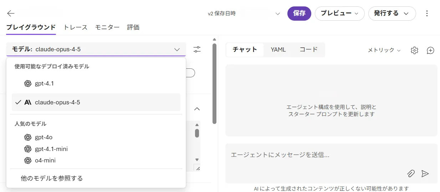Image resolution: width=440 pixels, height=192 pixels.
Task: Click the inner textarea scrollbar down arrow
Action: pos(197,160)
